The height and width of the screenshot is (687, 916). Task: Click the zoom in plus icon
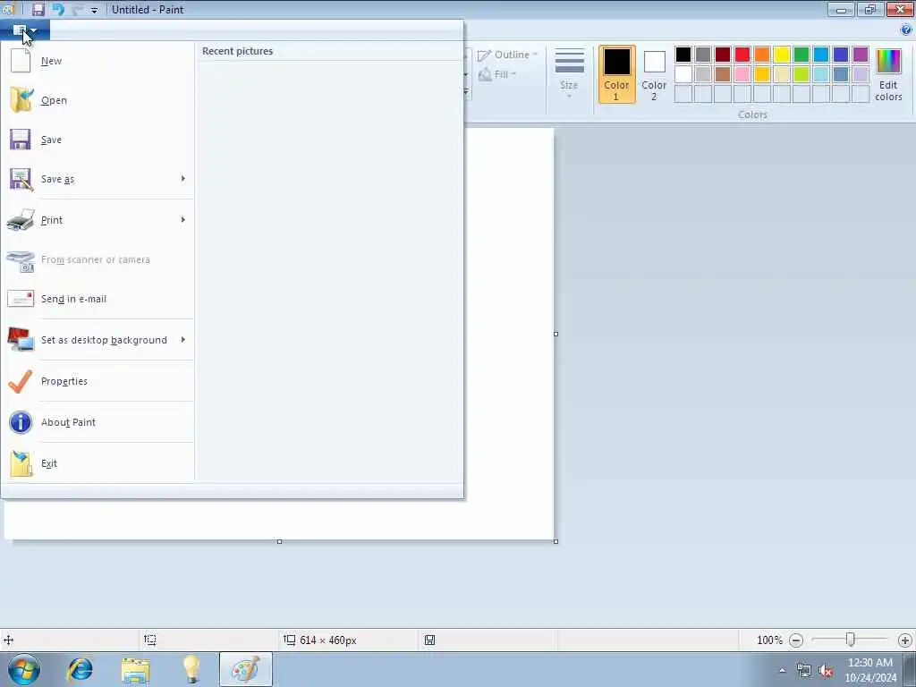coord(905,640)
